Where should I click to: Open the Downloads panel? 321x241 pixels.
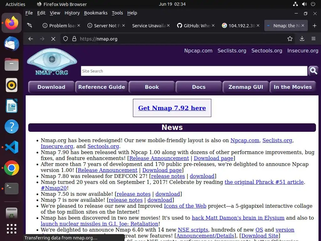click(x=302, y=39)
